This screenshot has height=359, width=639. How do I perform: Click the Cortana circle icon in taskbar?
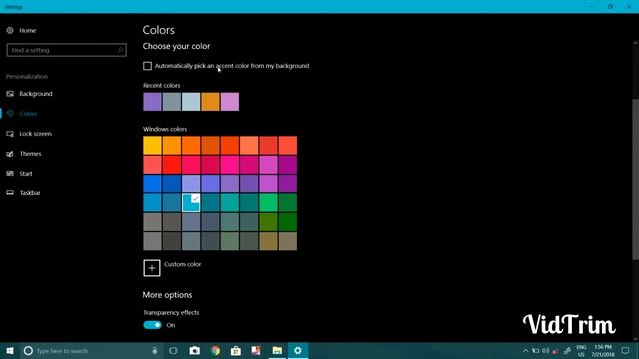pyautogui.click(x=28, y=350)
